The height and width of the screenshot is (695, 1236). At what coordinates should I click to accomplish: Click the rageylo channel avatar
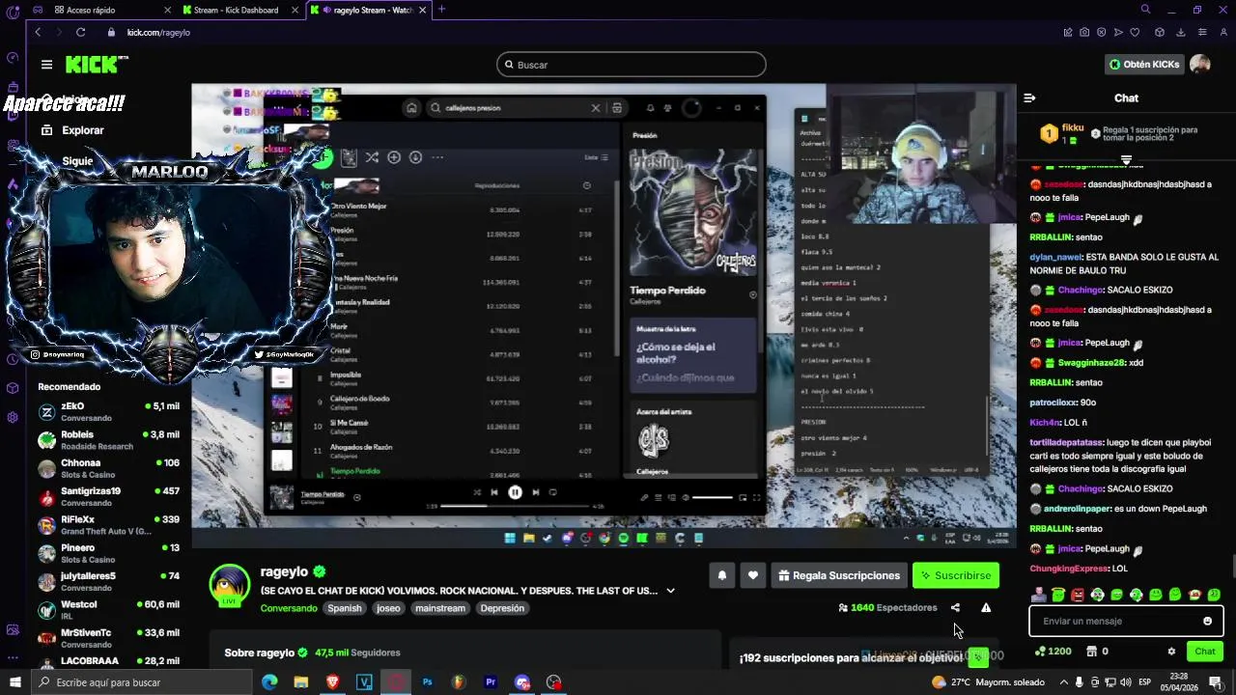coord(230,587)
